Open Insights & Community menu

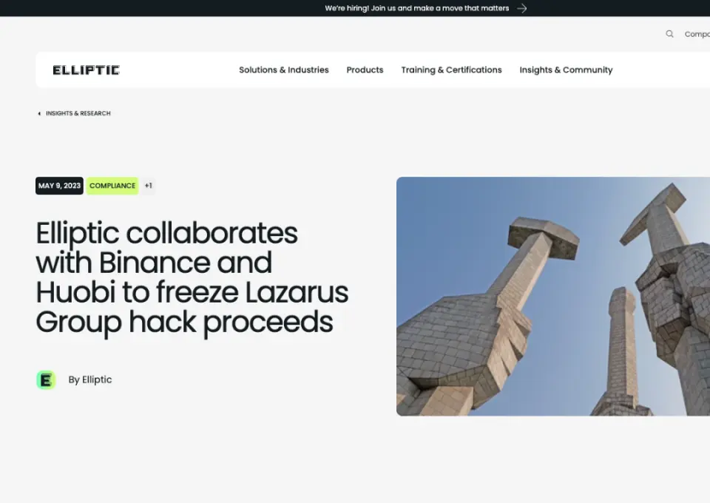[566, 70]
